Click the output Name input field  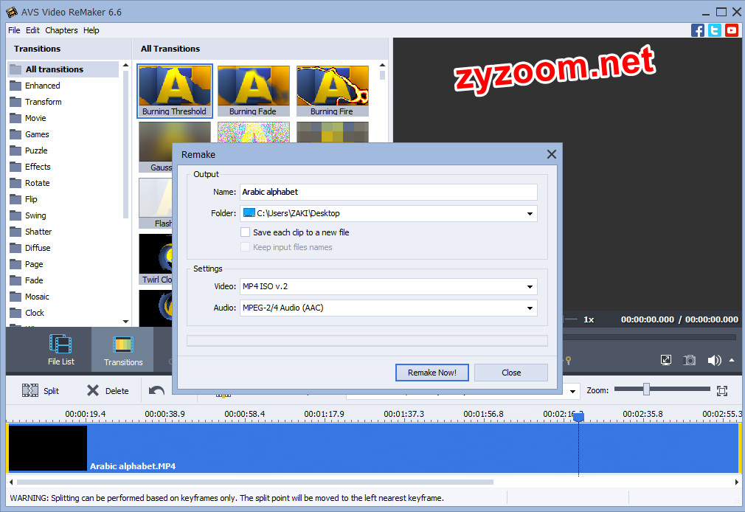[389, 192]
